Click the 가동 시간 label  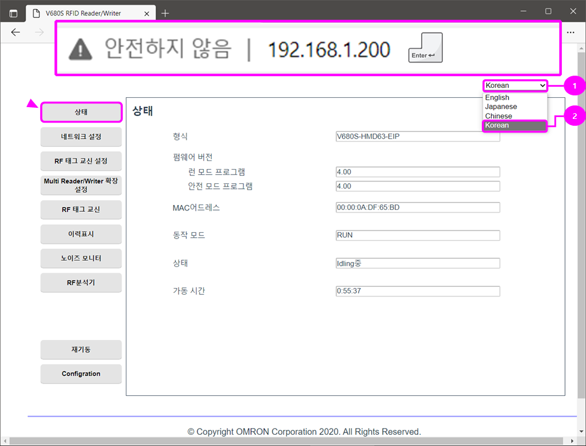coord(189,291)
